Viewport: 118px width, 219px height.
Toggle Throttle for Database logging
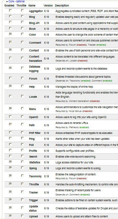[22, 68]
